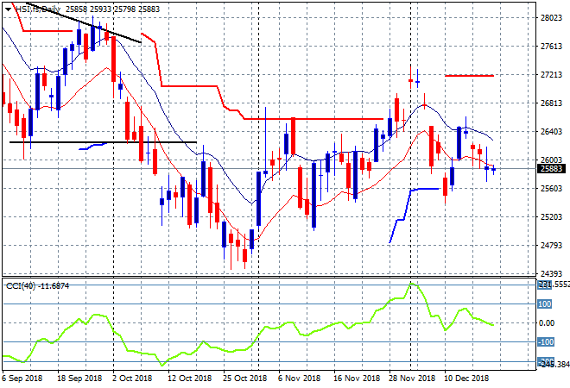The image size is (570, 388).
Task: Select the long red resistance line near 26580
Action: click(x=313, y=119)
